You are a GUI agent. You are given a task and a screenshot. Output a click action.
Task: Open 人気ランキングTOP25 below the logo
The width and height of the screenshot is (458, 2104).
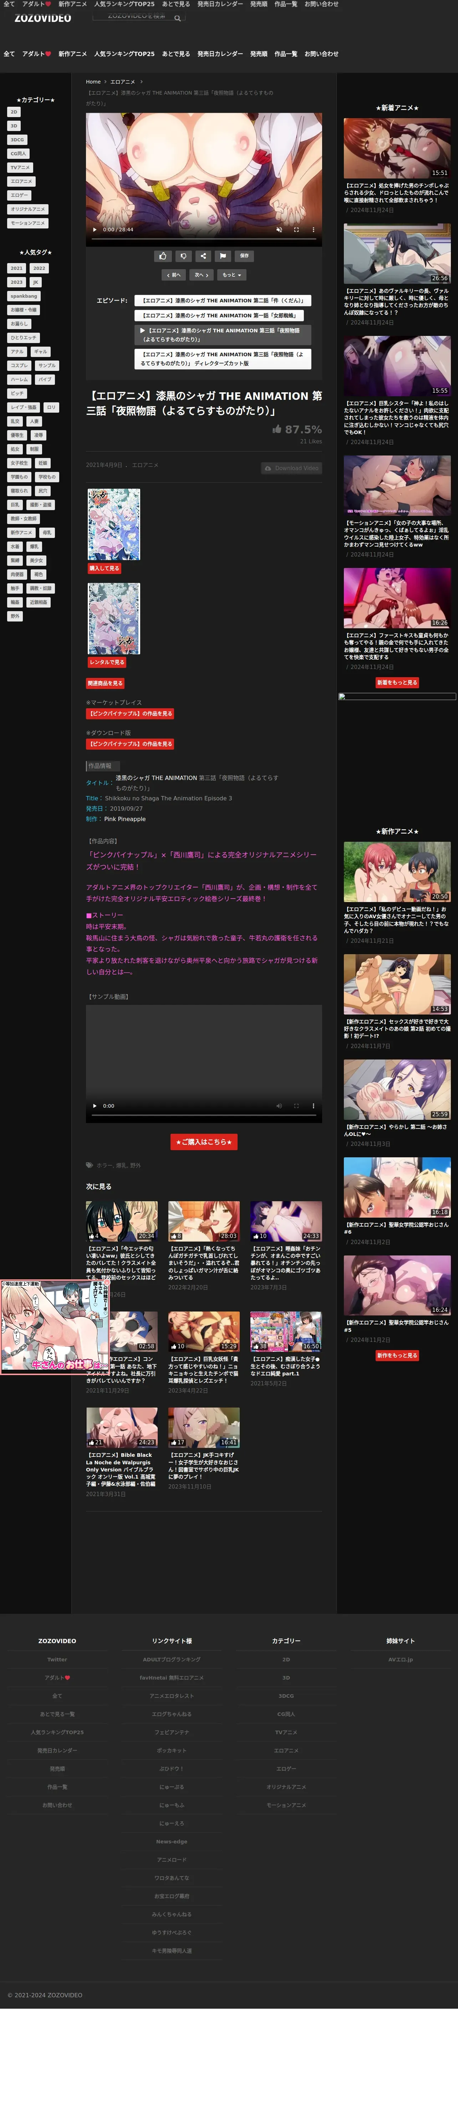click(x=124, y=54)
